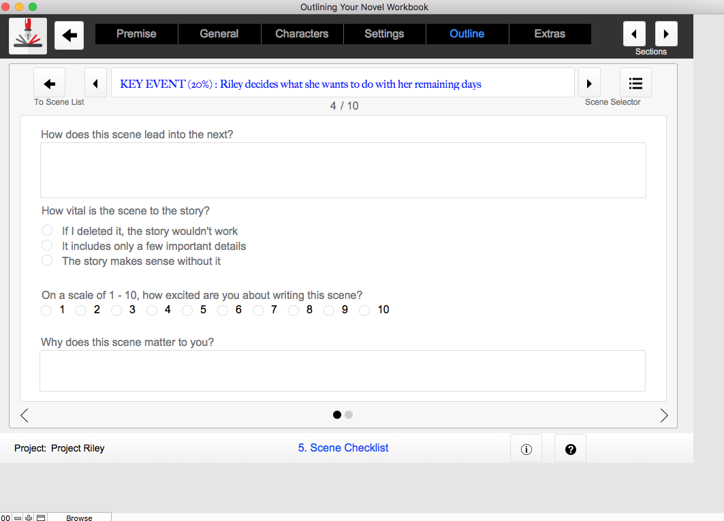Click the "Project Riley" project name
724x521 pixels.
point(78,448)
